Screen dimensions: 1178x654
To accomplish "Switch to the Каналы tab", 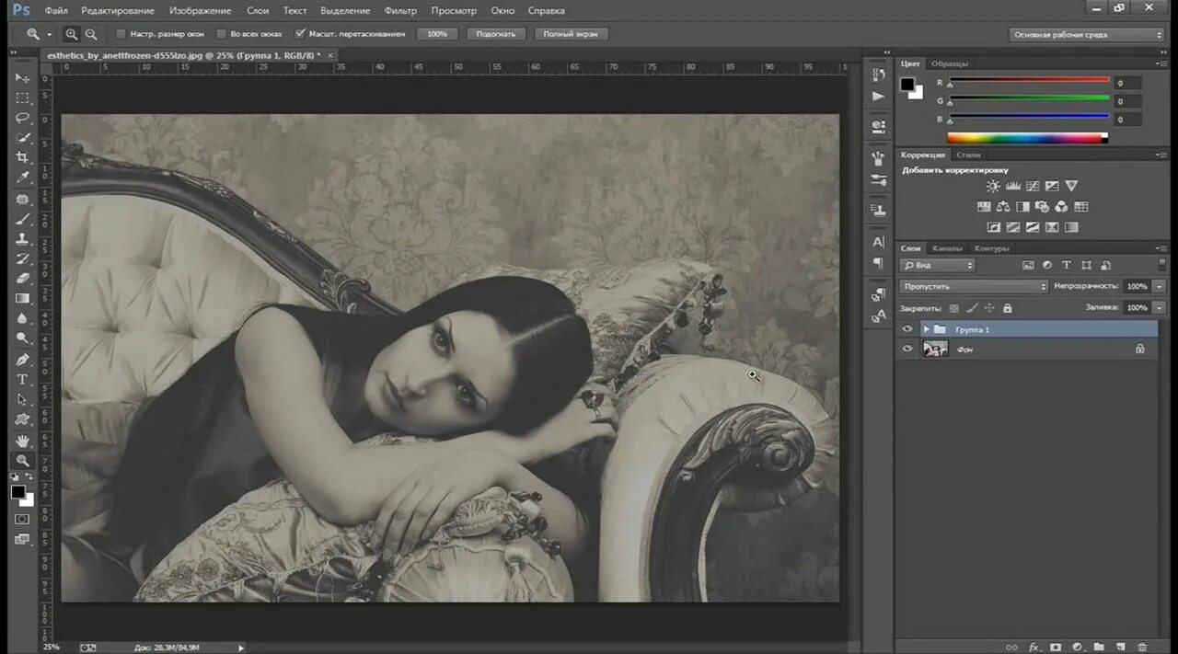I will point(947,248).
